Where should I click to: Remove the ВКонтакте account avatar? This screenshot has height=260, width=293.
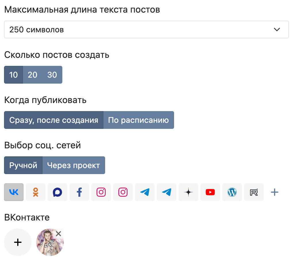pos(59,234)
